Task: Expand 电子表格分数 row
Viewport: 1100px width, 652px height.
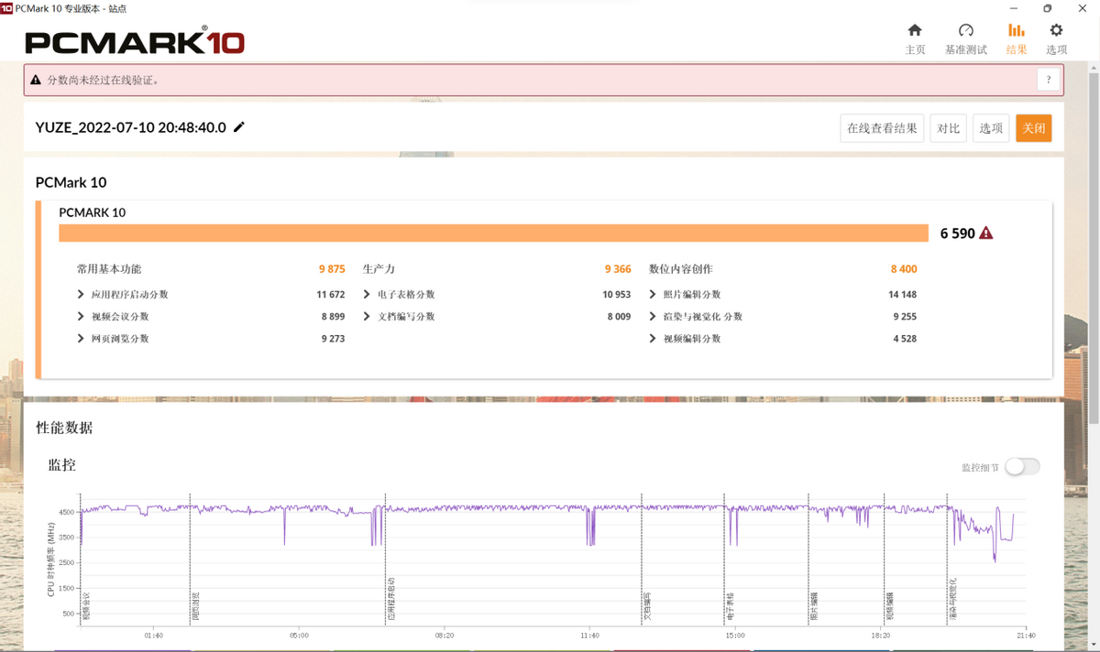Action: pyautogui.click(x=367, y=295)
